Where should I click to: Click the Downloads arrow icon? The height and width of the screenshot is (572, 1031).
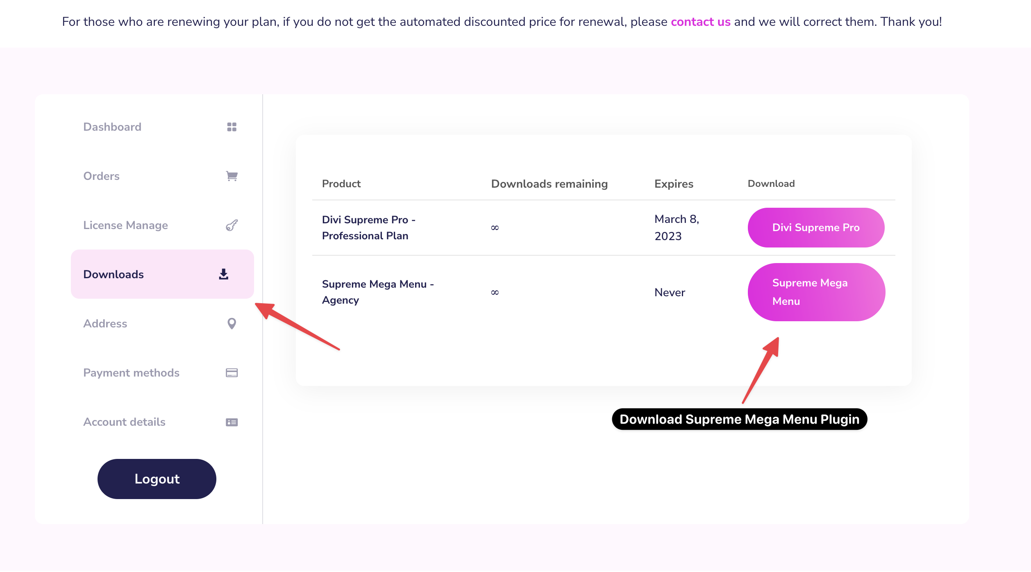(223, 274)
